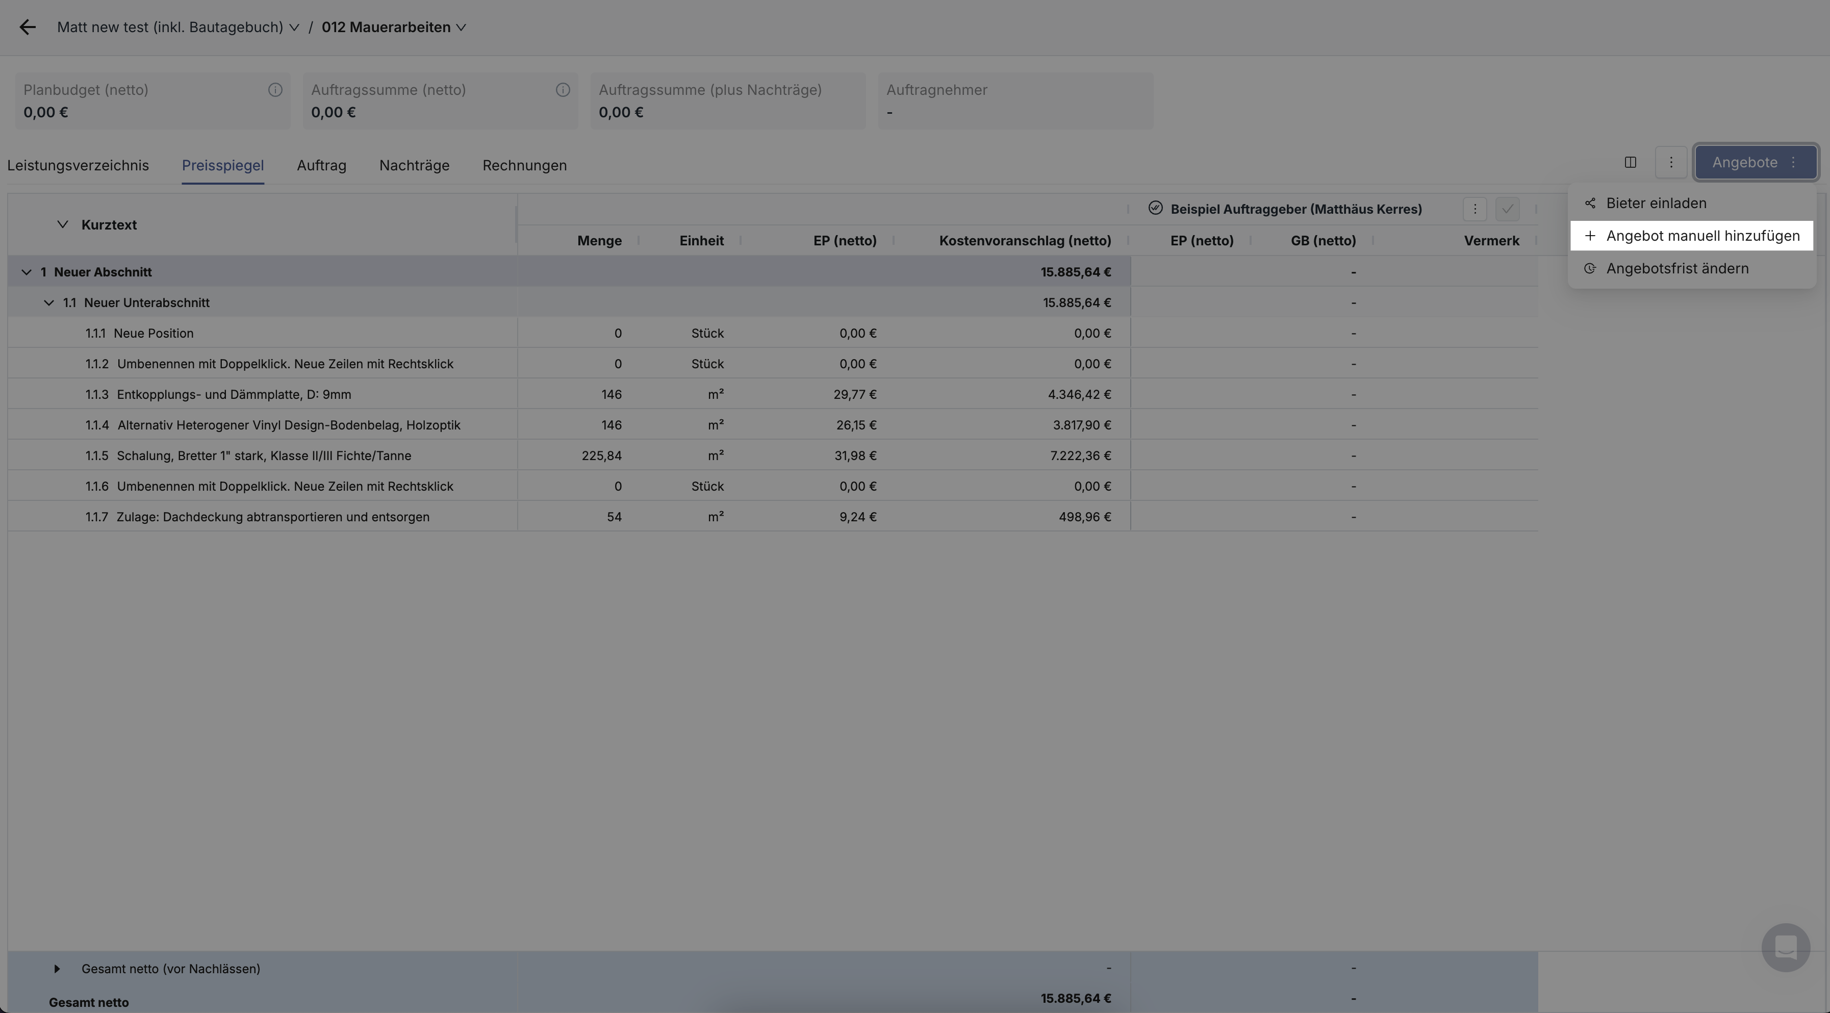Click the clock icon beside Angebotsfrist ändern
The width and height of the screenshot is (1830, 1013).
tap(1590, 268)
